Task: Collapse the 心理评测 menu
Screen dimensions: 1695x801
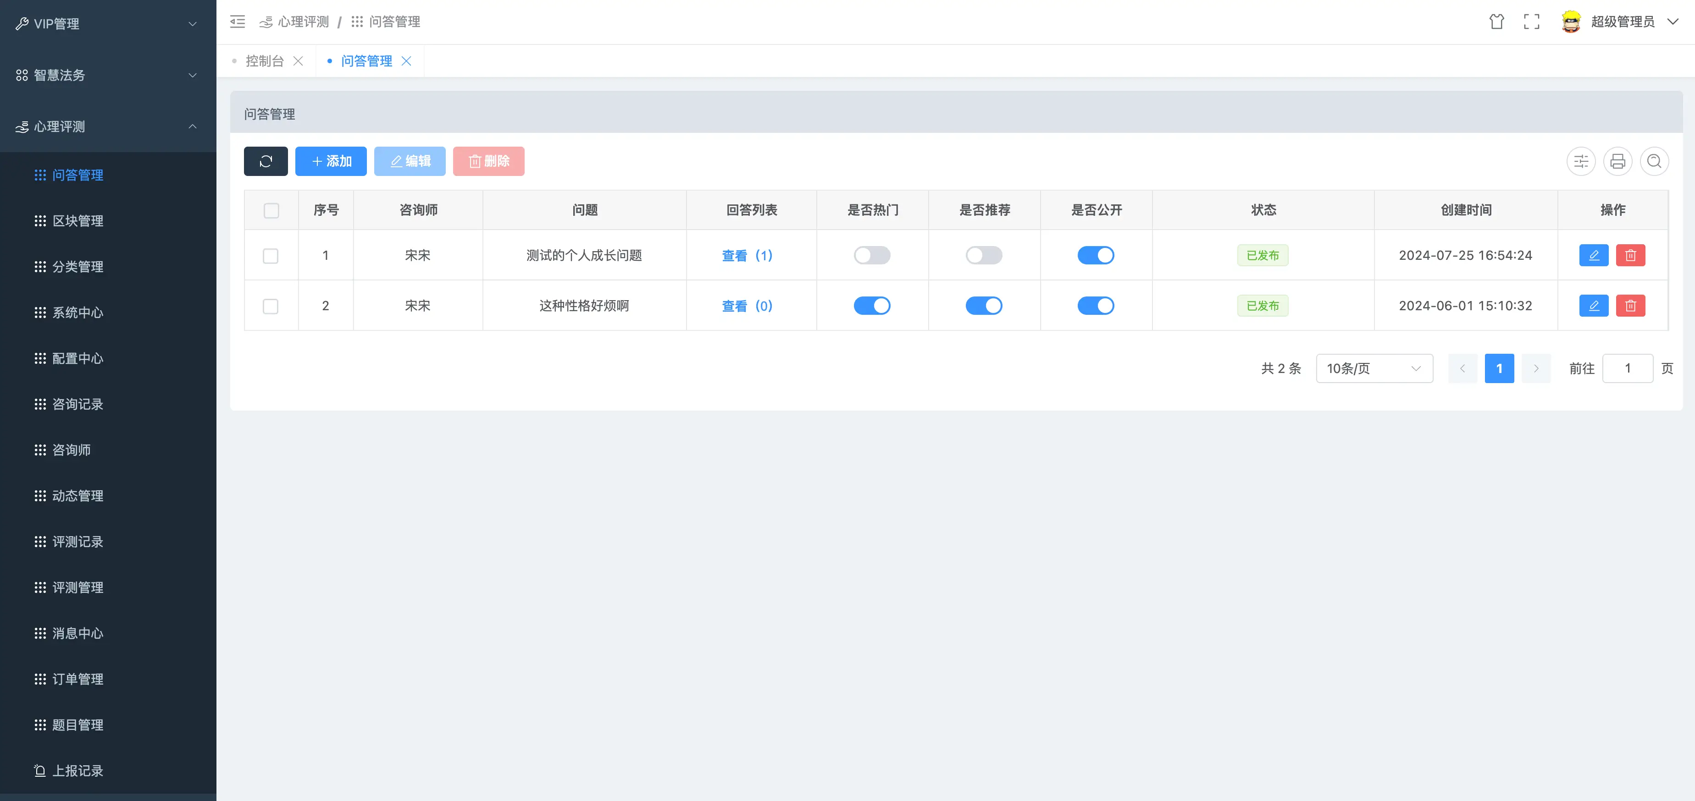Action: click(x=108, y=126)
